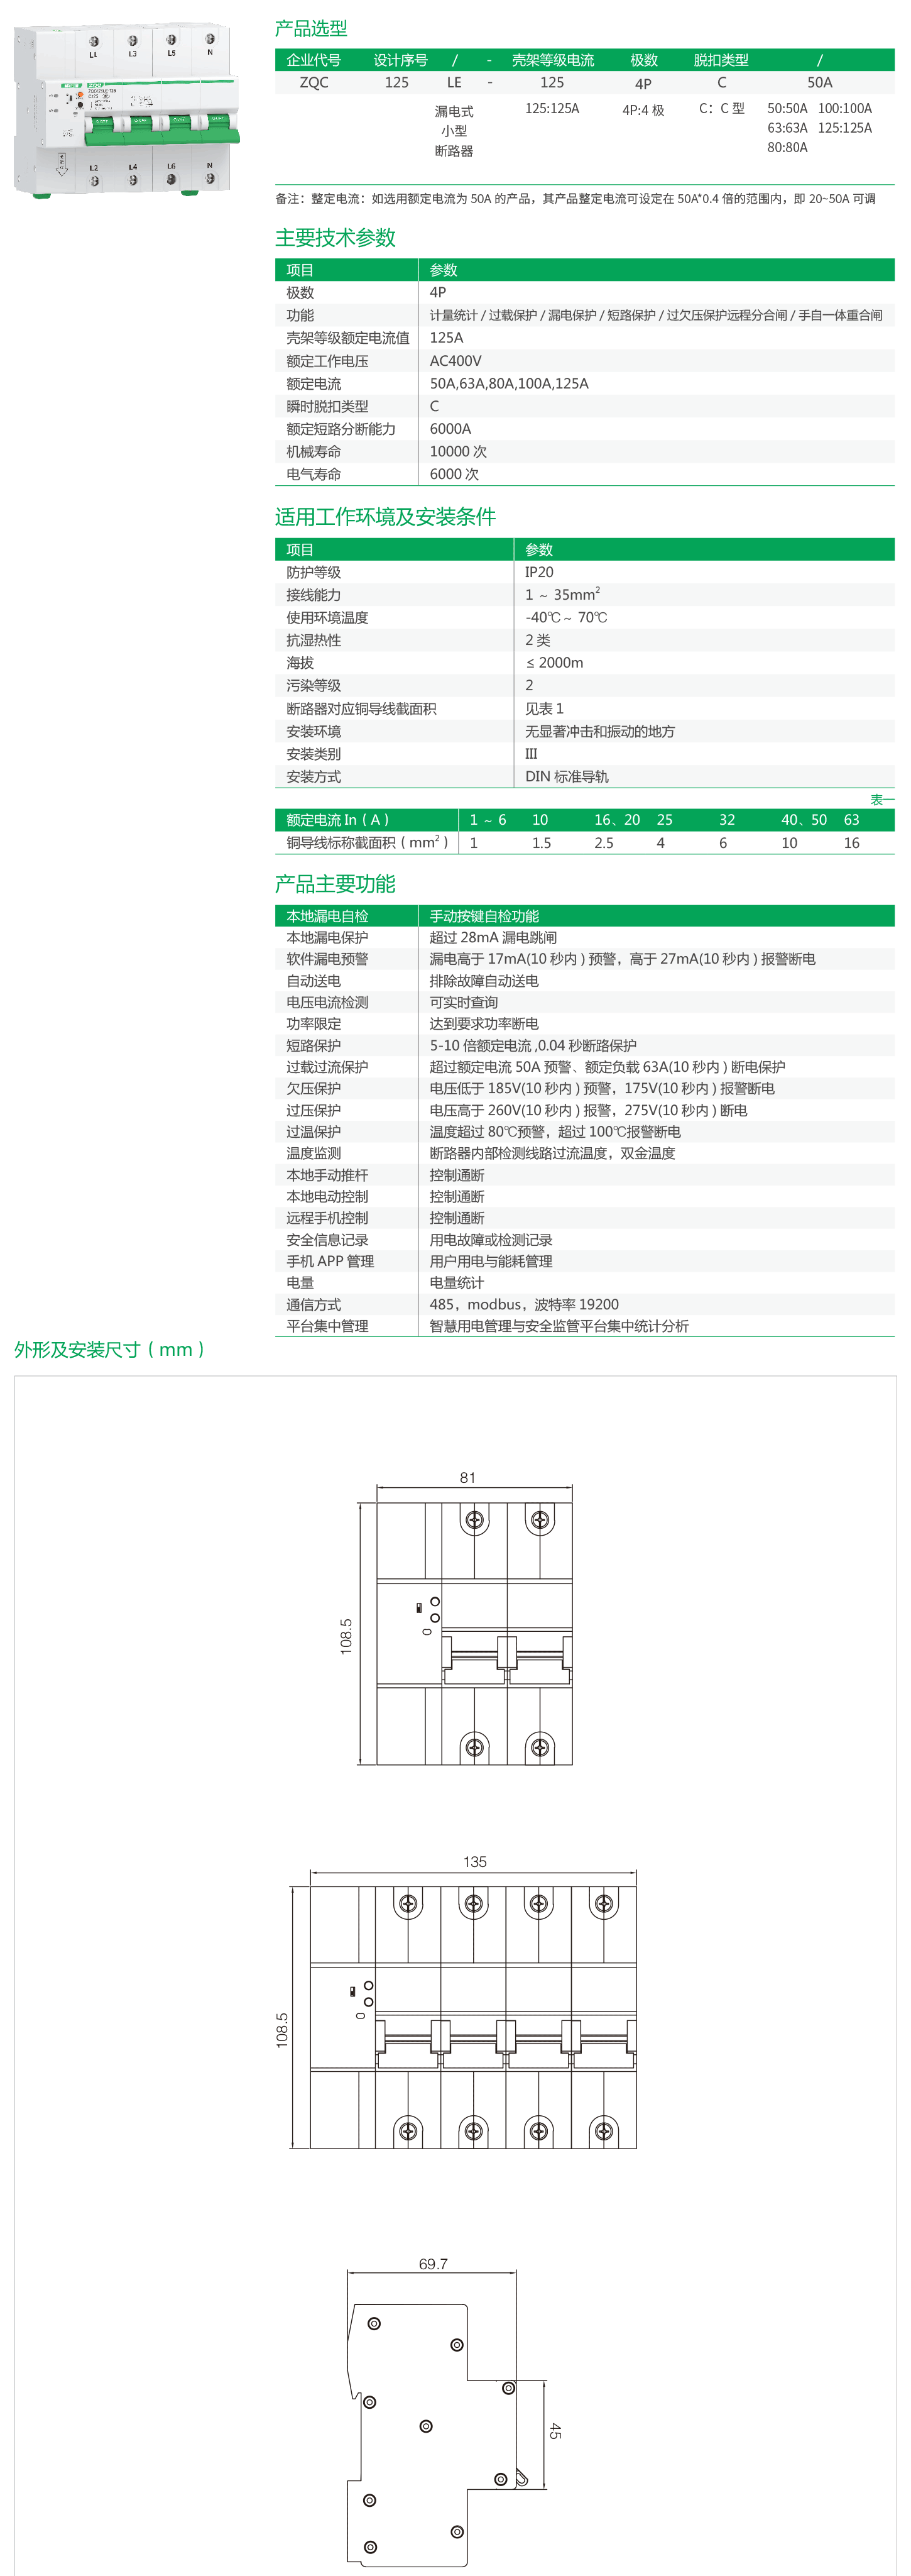Click the 'IP20' protection grade value
The width and height of the screenshot is (911, 2576).
tap(539, 572)
